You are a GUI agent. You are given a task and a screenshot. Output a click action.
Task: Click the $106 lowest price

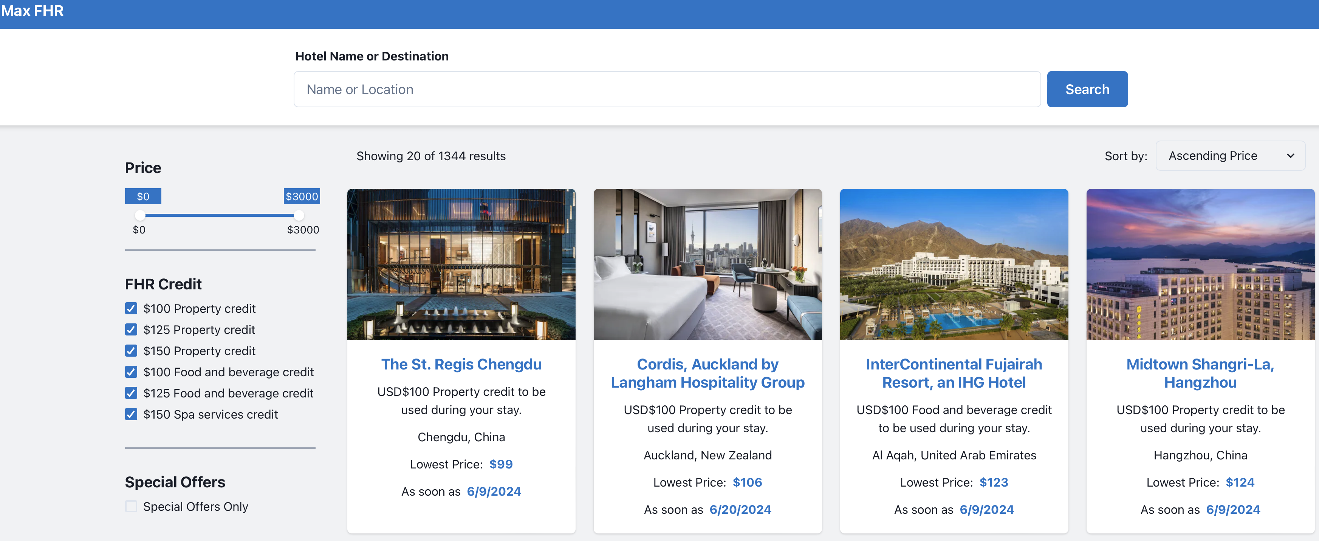(x=747, y=482)
